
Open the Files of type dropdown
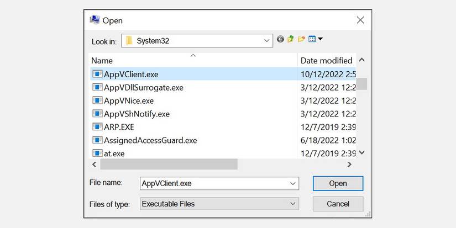pyautogui.click(x=292, y=204)
